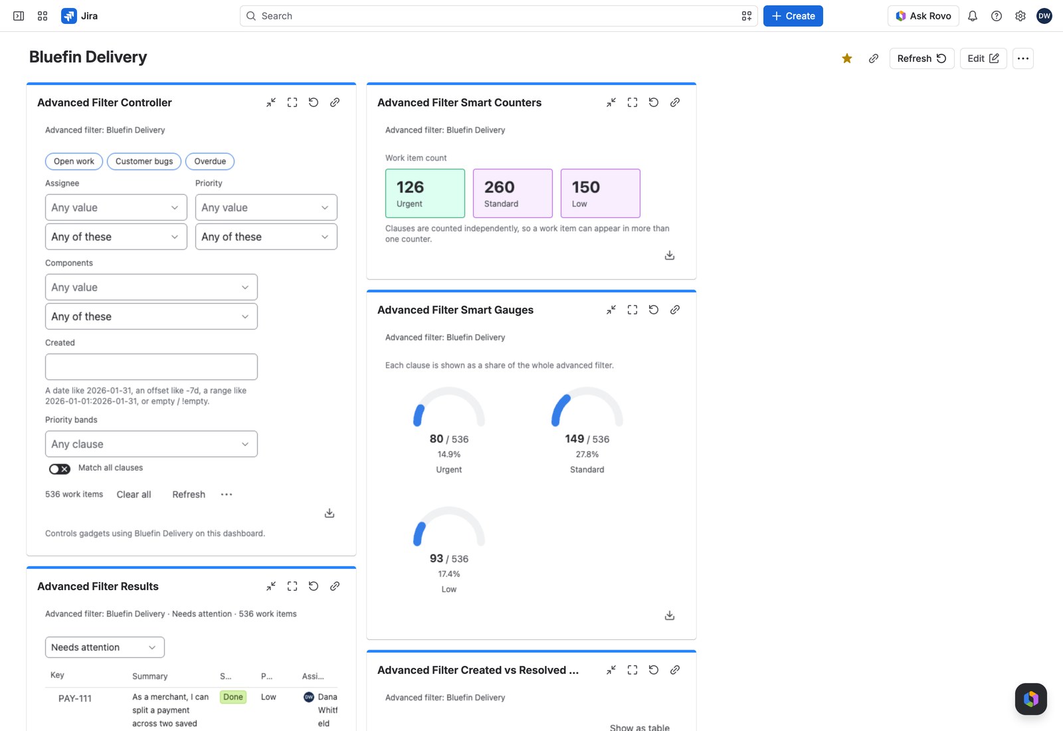The image size is (1063, 731).
Task: Open Priority Any value dropdown
Action: tap(266, 207)
